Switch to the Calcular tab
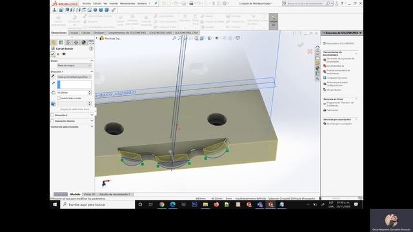 [86, 33]
